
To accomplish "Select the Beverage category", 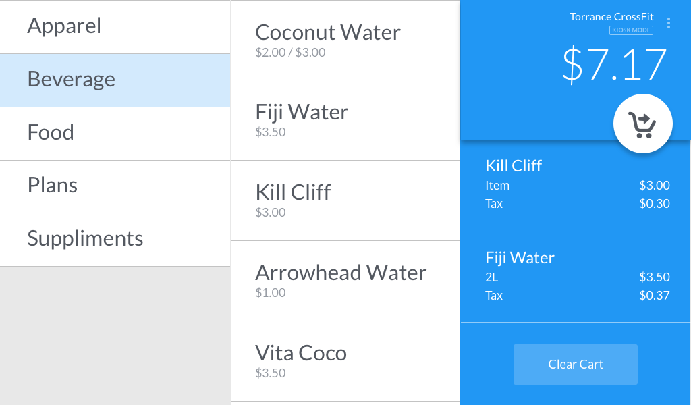I will (x=115, y=80).
